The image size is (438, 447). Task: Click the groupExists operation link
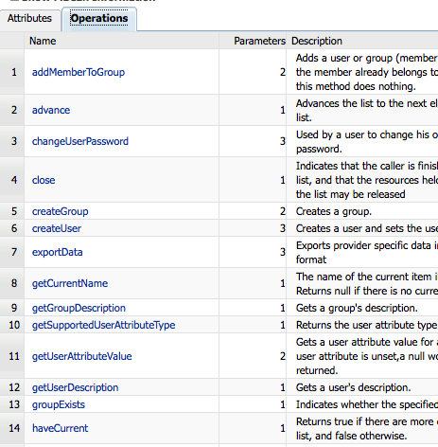point(59,404)
